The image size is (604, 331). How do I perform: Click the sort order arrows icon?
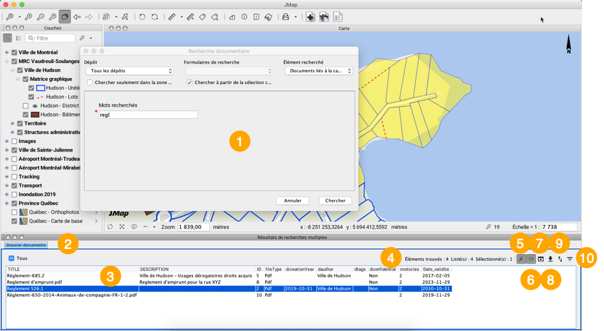pyautogui.click(x=560, y=259)
